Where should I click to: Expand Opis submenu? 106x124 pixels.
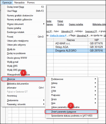72,103
